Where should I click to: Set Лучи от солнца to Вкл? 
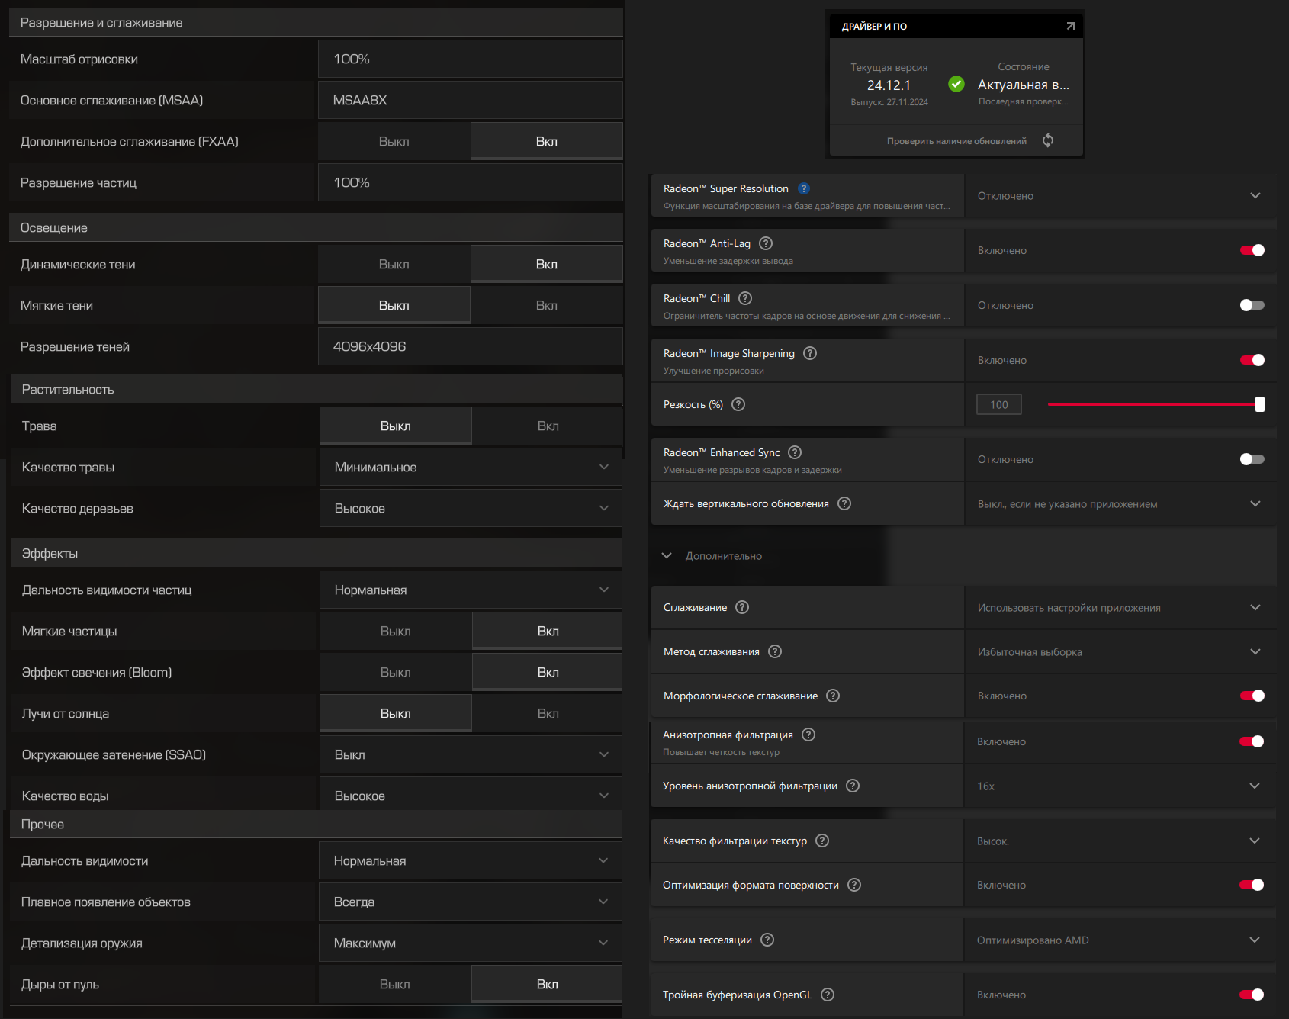pos(548,713)
